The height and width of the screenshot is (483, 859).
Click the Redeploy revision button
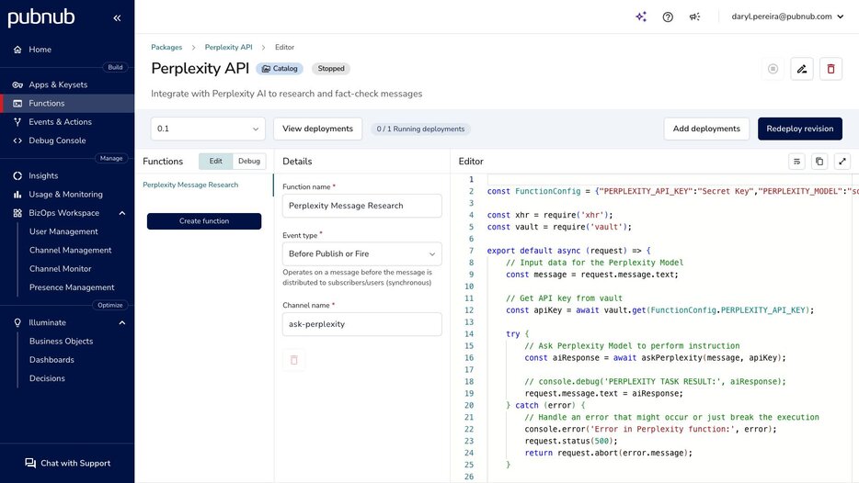[x=799, y=129]
